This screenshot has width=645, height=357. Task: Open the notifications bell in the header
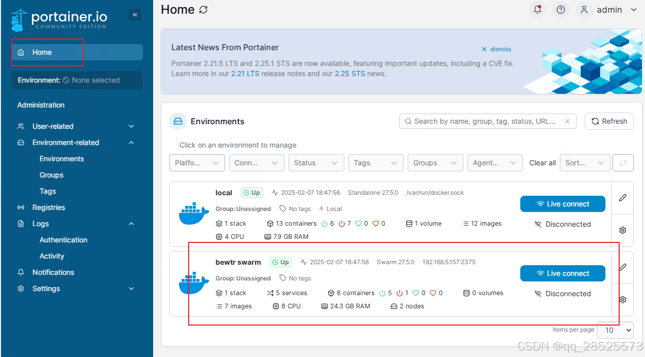point(537,10)
